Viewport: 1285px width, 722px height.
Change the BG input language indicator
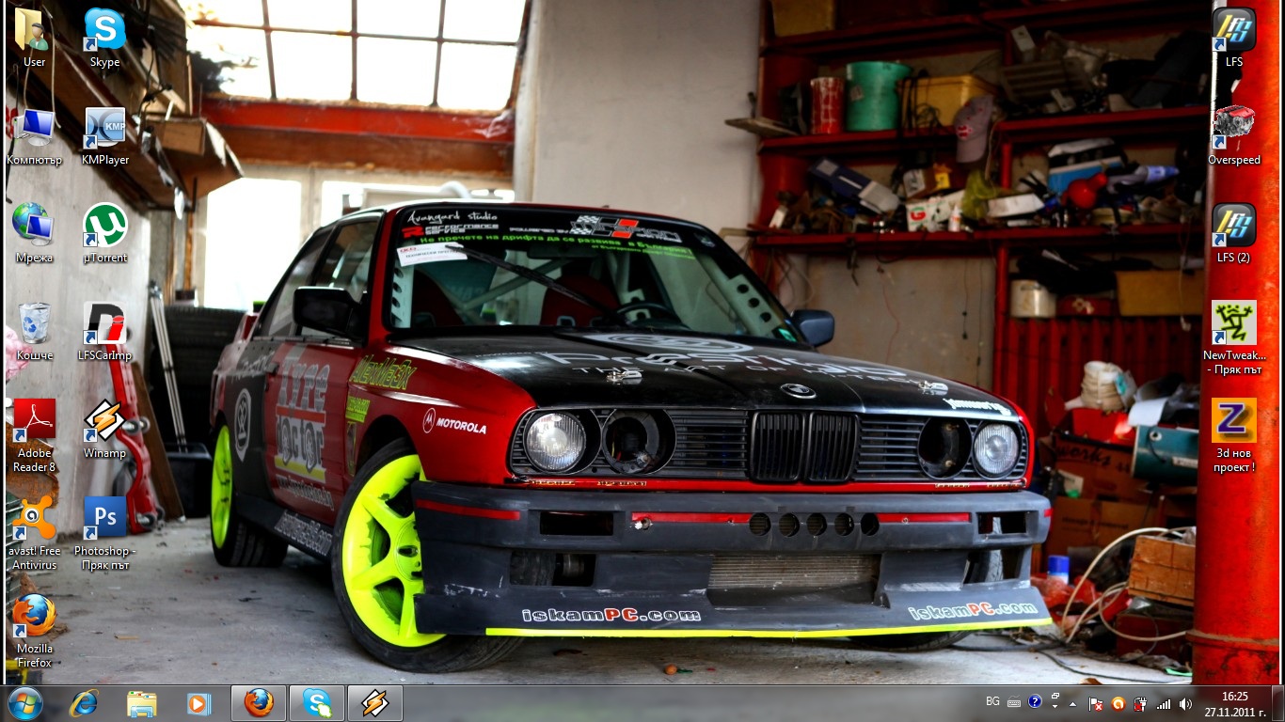[x=992, y=701]
